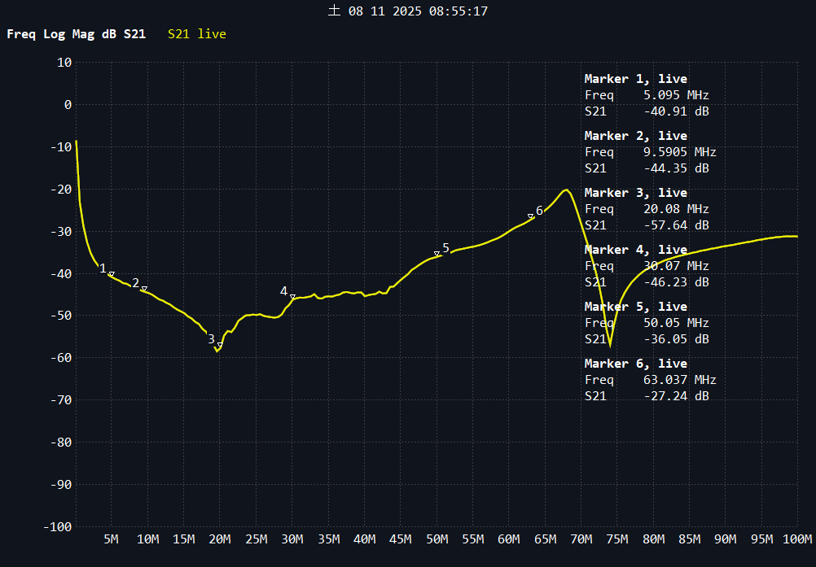The width and height of the screenshot is (816, 567).
Task: Select the "Marker 4, live" readout heading
Action: (635, 250)
